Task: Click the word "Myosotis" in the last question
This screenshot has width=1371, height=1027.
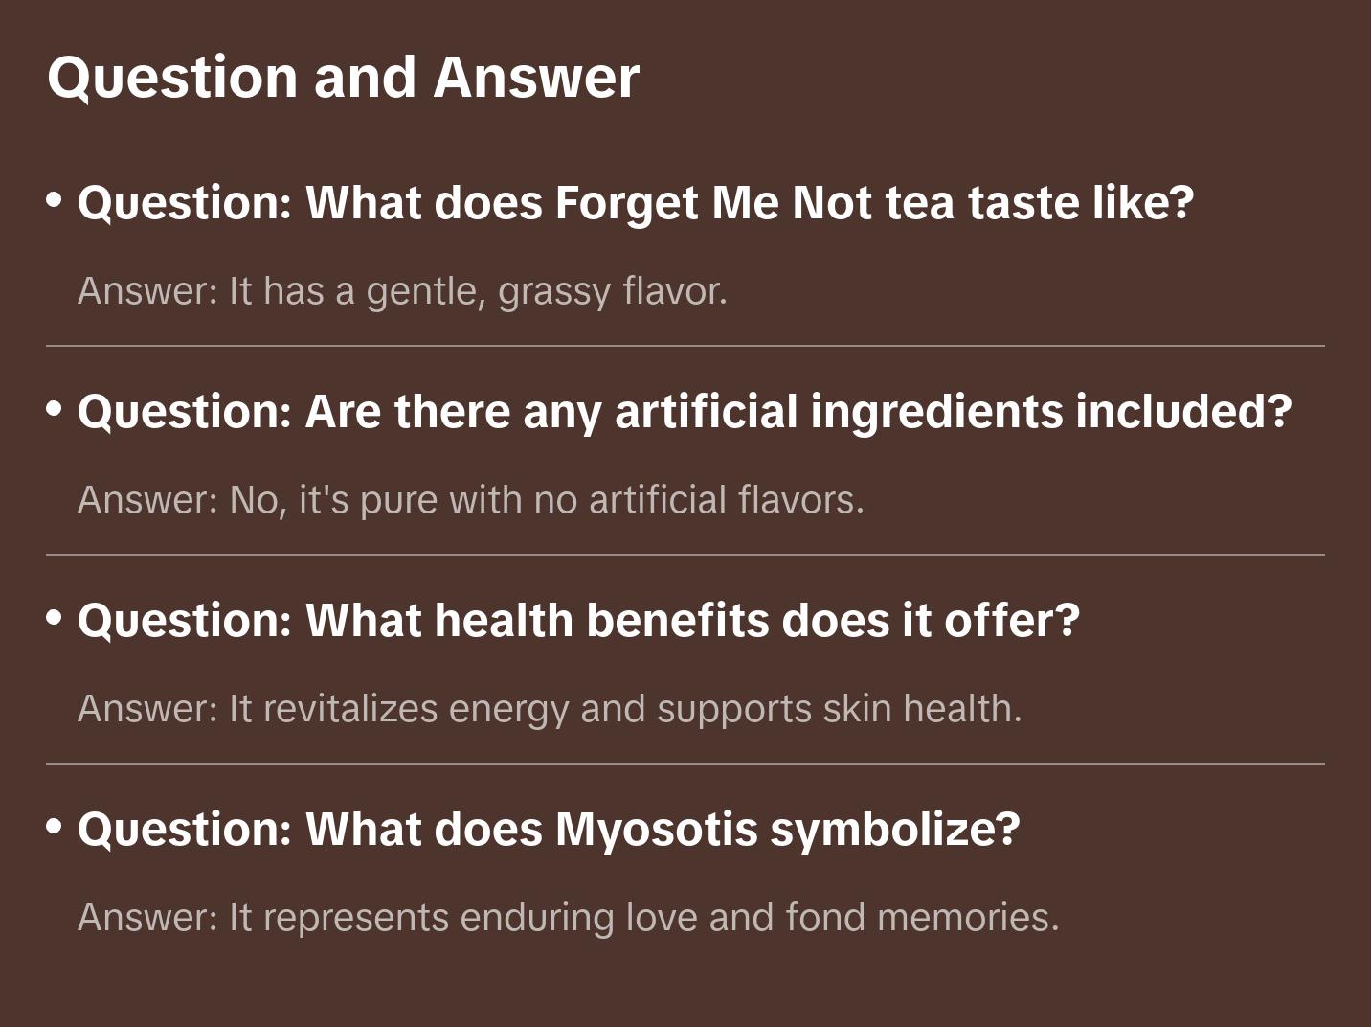Action: 656,829
